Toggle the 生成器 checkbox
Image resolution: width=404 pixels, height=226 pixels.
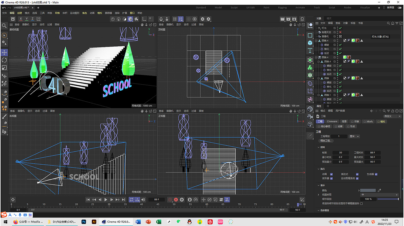pyautogui.click(x=376, y=174)
